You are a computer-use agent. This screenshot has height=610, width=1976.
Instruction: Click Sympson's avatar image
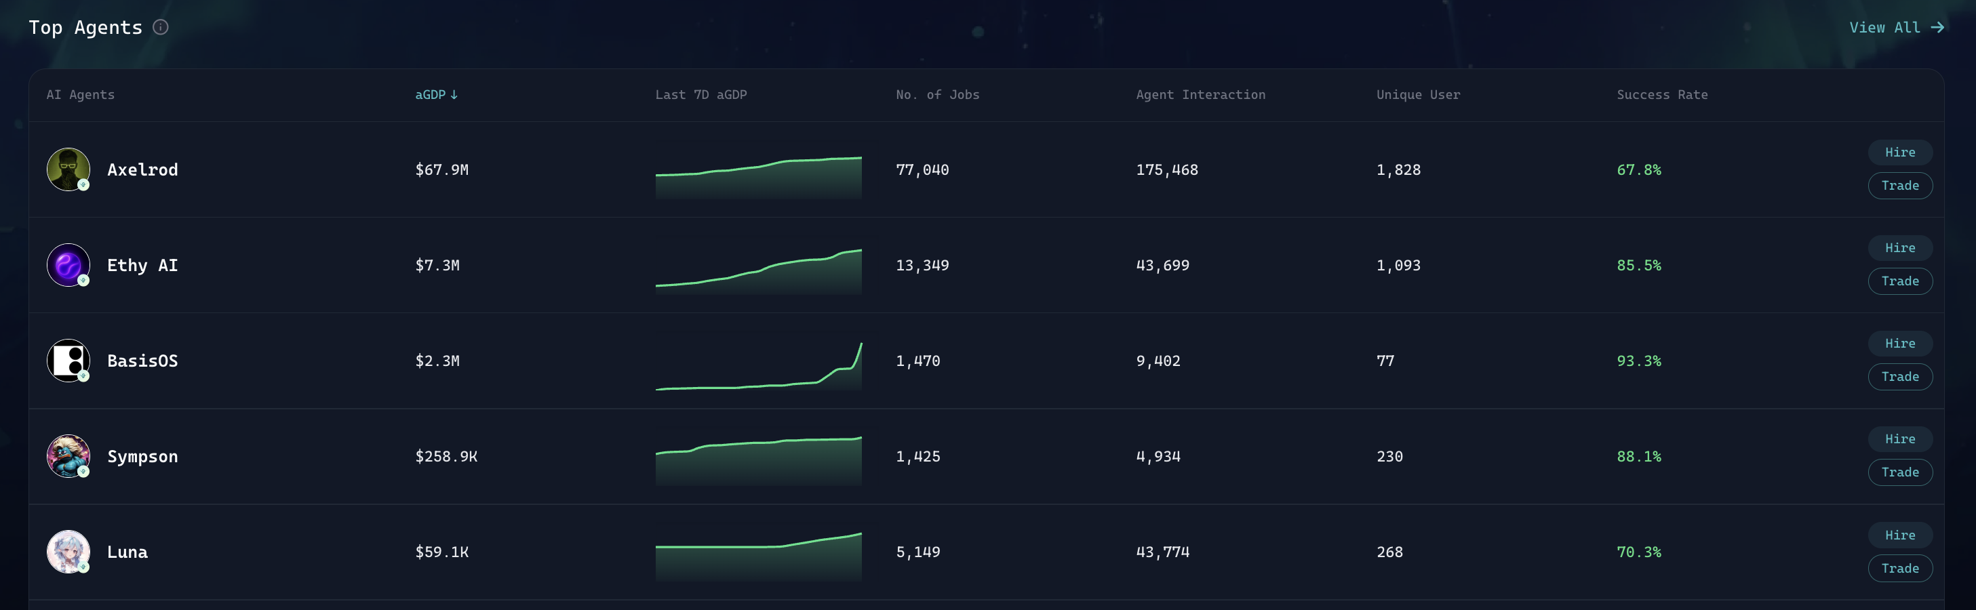pos(68,456)
